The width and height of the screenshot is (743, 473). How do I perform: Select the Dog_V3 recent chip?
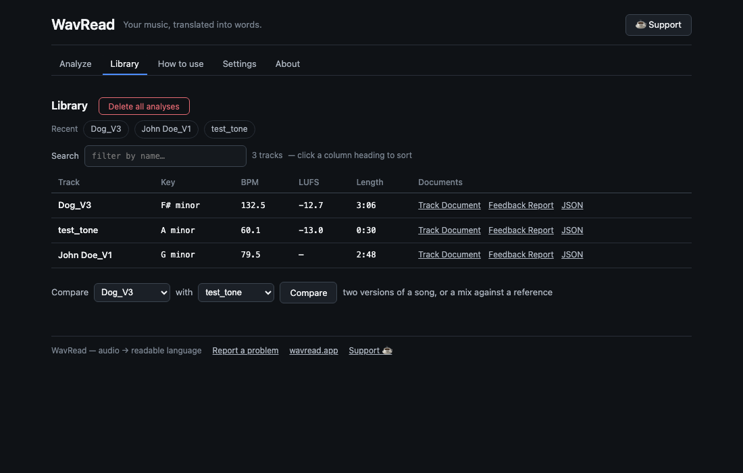tap(106, 129)
